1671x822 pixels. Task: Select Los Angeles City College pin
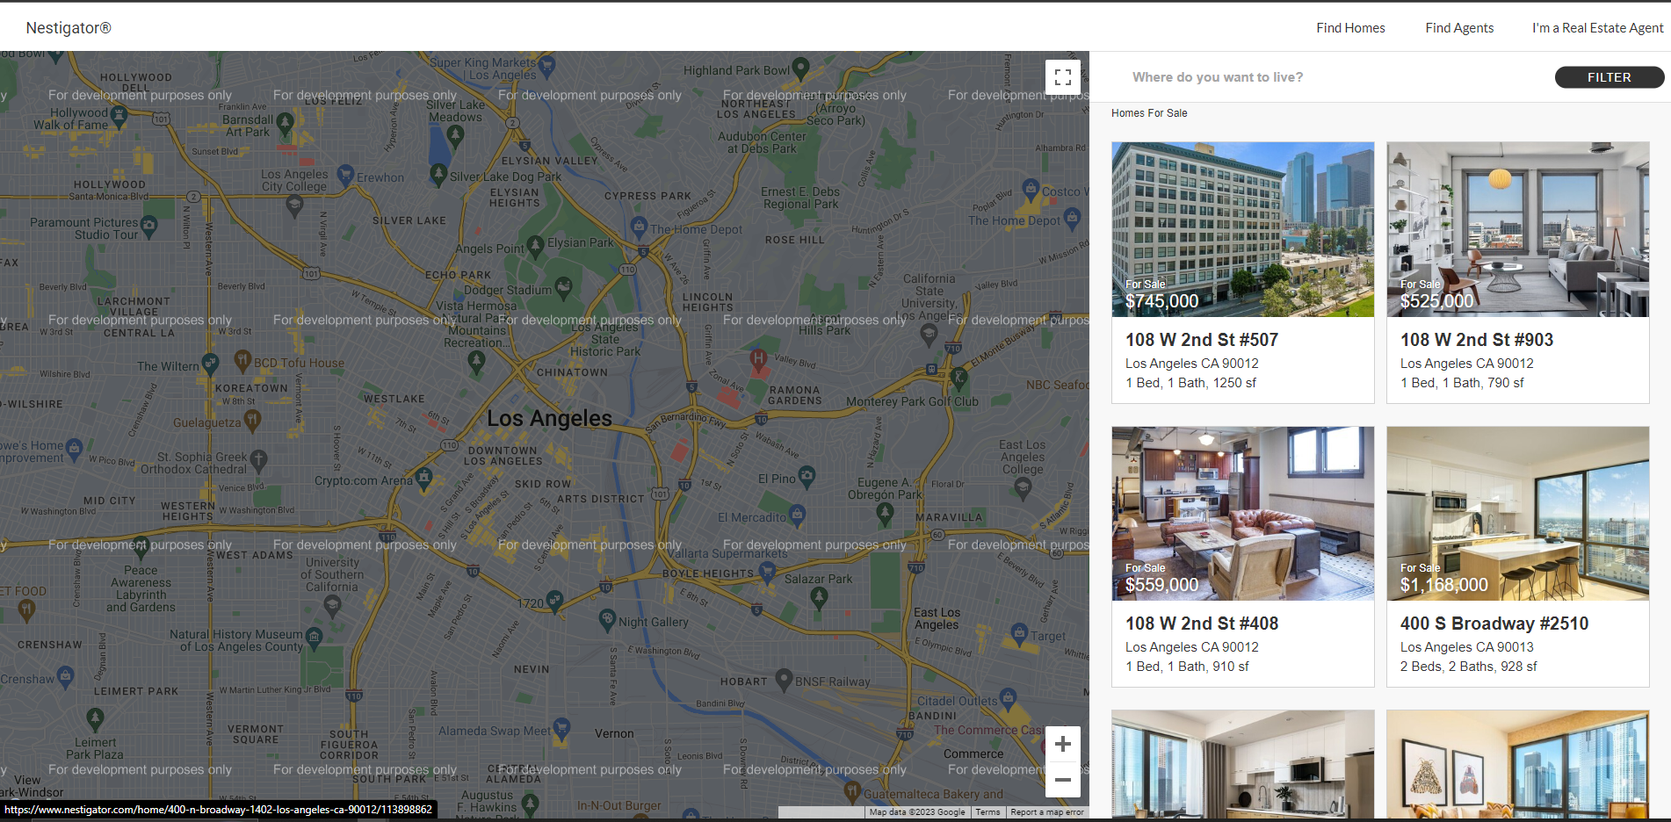294,205
